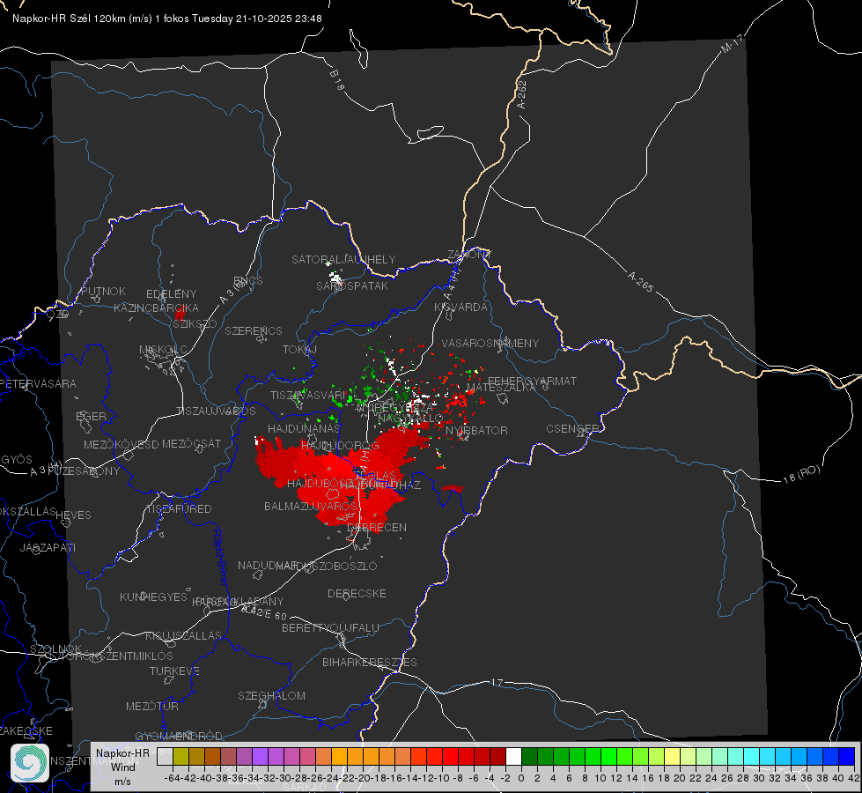Viewport: 862px width, 793px height.
Task: Click the KISVÁRDA label
Action: tap(461, 308)
